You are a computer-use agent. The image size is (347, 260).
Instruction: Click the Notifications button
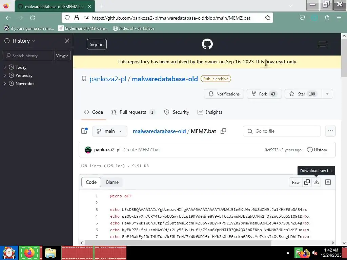pos(224,94)
